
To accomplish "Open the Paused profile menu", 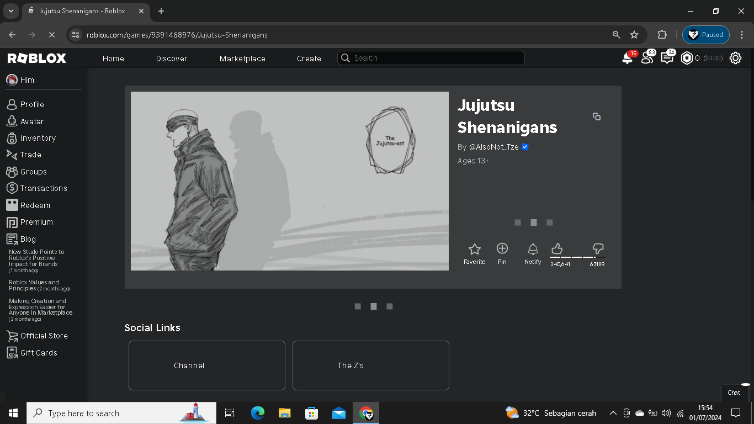I will pos(706,35).
